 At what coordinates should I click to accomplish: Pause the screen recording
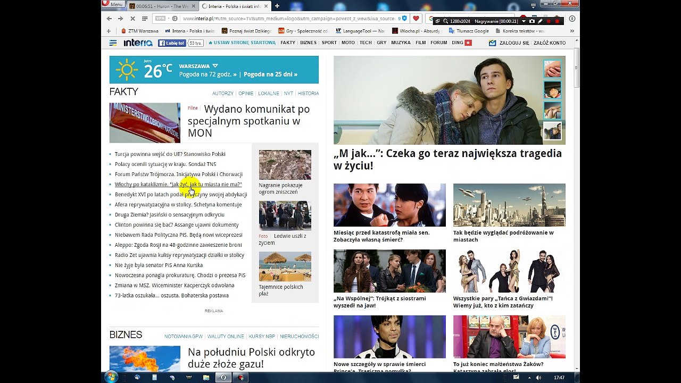549,21
